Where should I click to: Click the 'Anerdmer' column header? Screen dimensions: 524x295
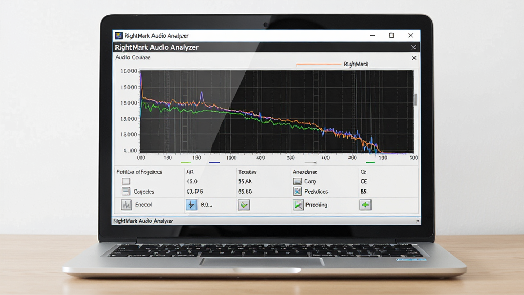304,172
